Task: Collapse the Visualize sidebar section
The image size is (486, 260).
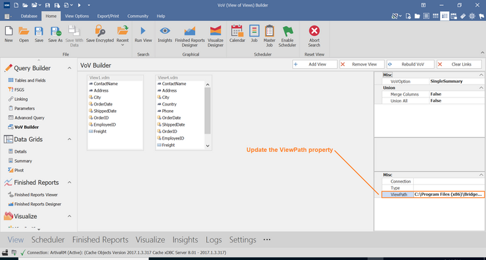Action: click(70, 216)
